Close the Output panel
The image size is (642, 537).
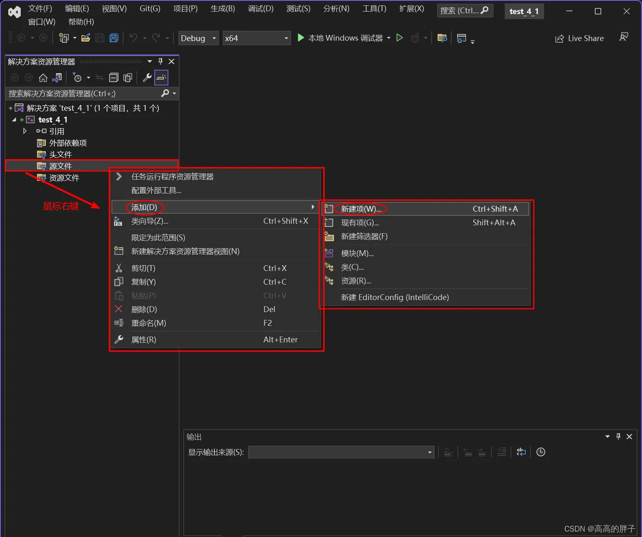629,436
